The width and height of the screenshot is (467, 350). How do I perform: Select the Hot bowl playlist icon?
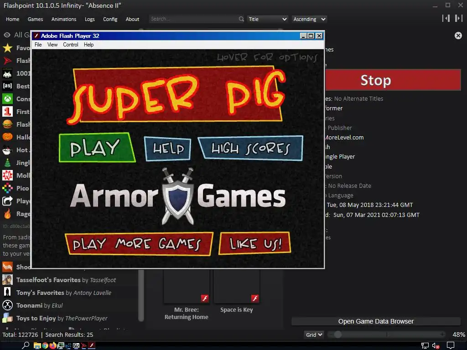[x=7, y=150]
